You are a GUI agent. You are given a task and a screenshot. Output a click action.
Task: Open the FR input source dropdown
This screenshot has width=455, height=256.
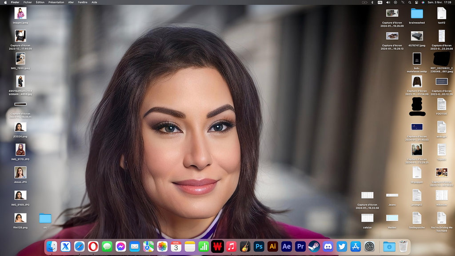pyautogui.click(x=380, y=2)
